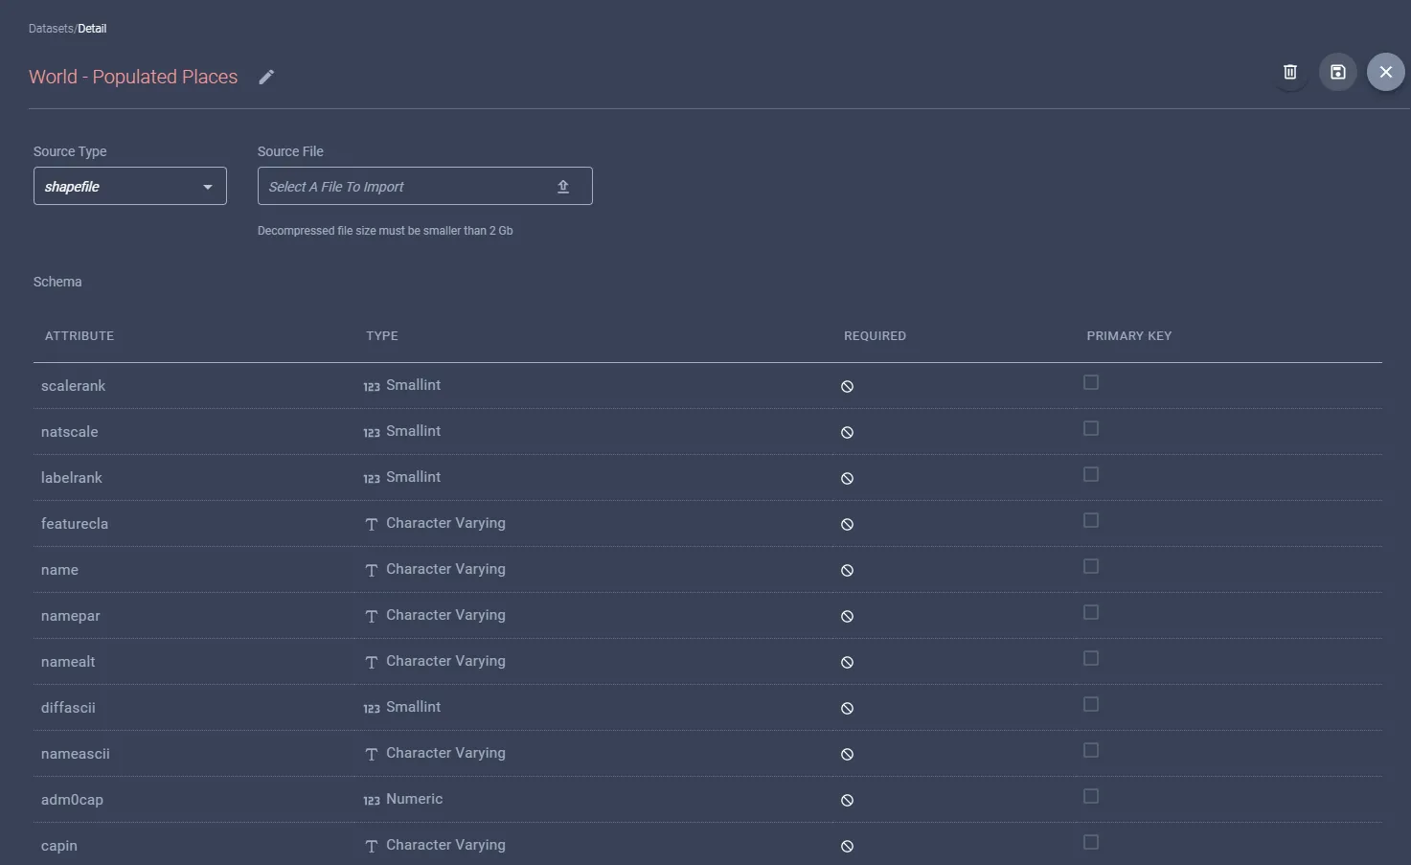Click the text type icon for featurecla
This screenshot has height=865, width=1411.
coord(372,525)
